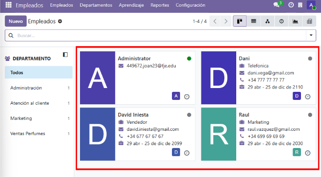Click Telefonica job title on Dani card
The height and width of the screenshot is (177, 321).
tap(258, 66)
